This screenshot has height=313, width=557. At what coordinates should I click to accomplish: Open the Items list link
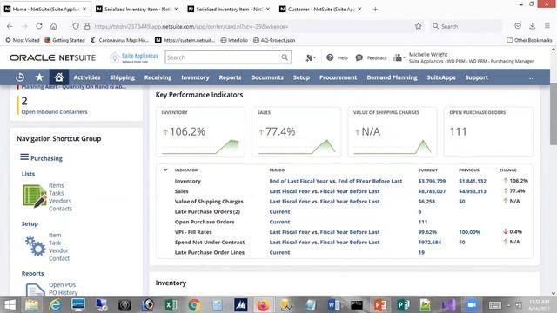pyautogui.click(x=56, y=185)
